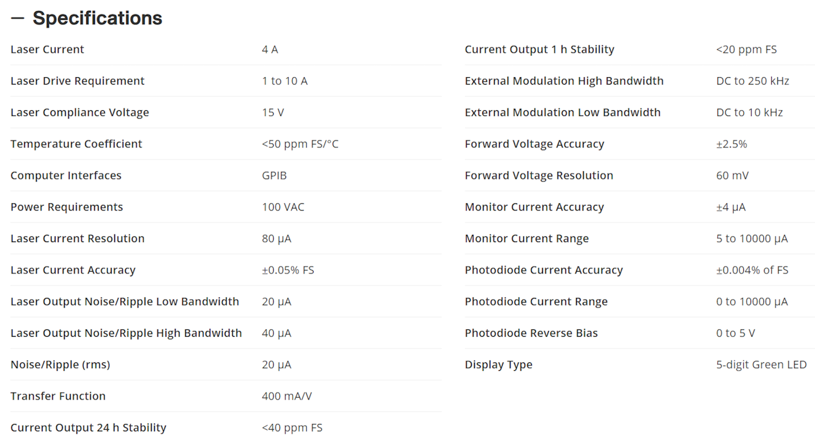
Task: Click the Power Requirements label
Action: (67, 207)
